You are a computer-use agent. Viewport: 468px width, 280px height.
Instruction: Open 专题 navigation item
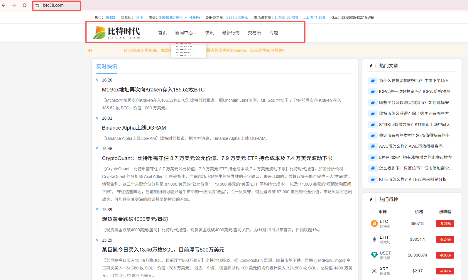coord(274,33)
